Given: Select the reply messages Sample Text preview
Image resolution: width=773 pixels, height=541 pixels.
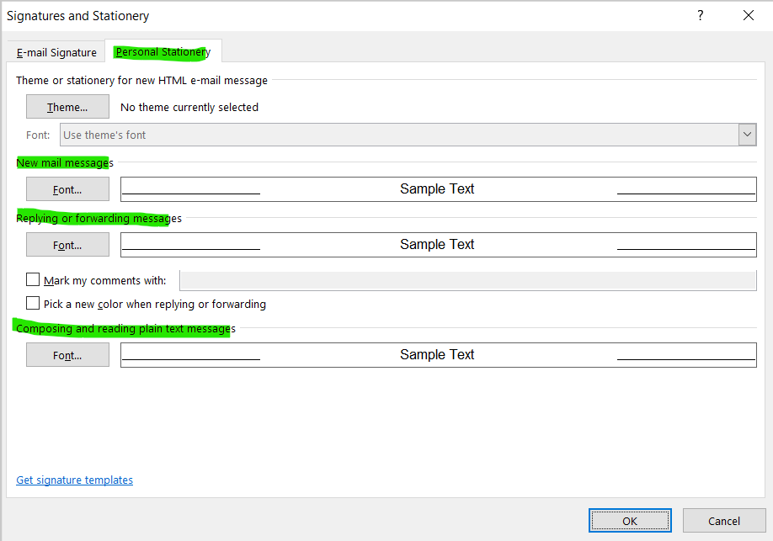Looking at the screenshot, I should [x=439, y=244].
